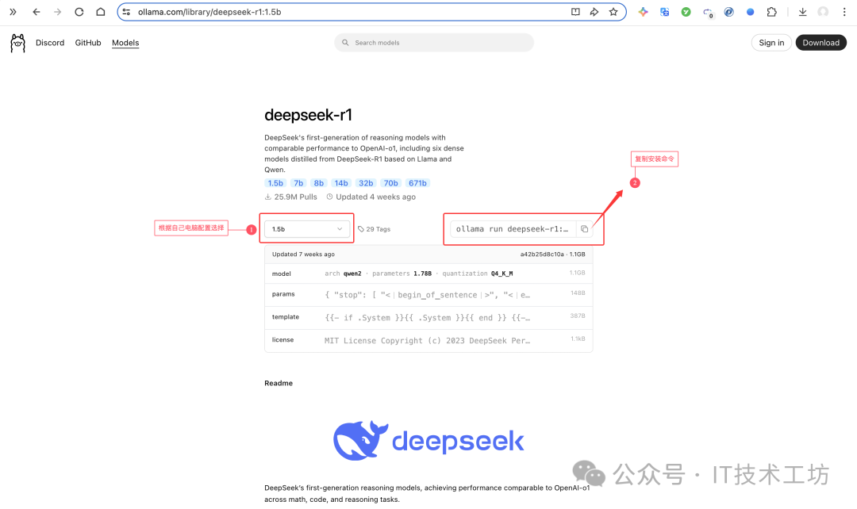The height and width of the screenshot is (509, 857).
Task: Open the params file row
Action: click(428, 294)
